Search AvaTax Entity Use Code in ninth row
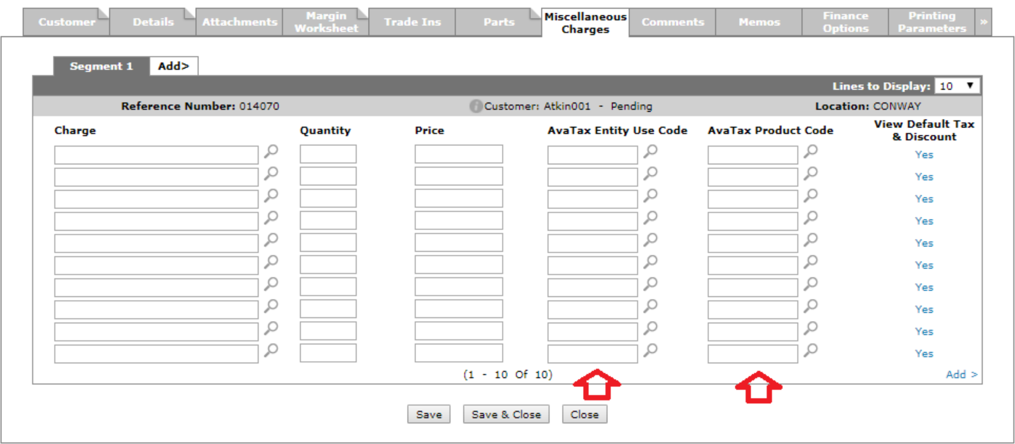 [650, 328]
